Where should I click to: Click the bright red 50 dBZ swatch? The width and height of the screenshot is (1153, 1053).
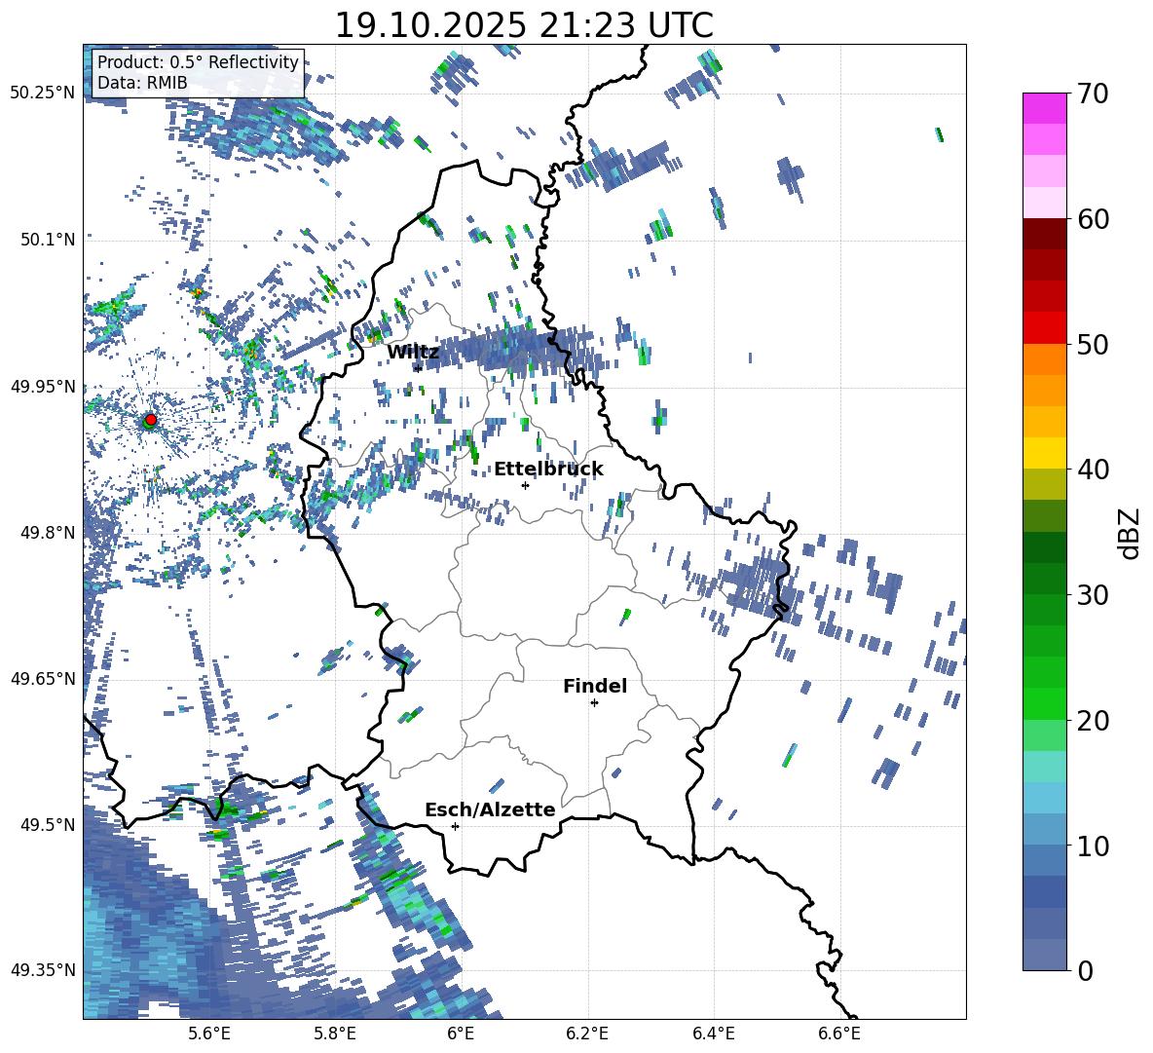tap(1044, 328)
